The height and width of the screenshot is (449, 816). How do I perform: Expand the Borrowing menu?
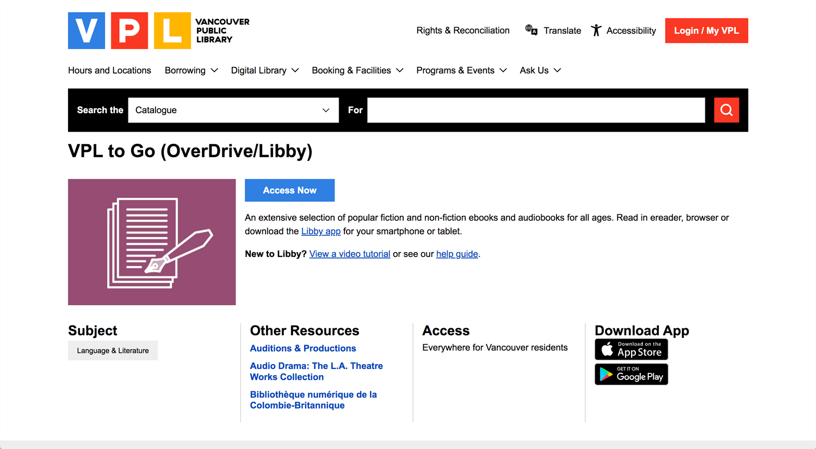191,70
